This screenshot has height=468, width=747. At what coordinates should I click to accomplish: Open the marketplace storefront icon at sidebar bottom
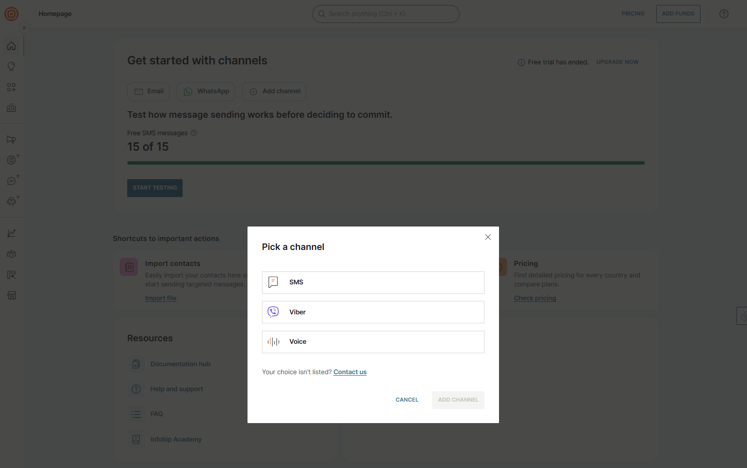[x=11, y=295]
